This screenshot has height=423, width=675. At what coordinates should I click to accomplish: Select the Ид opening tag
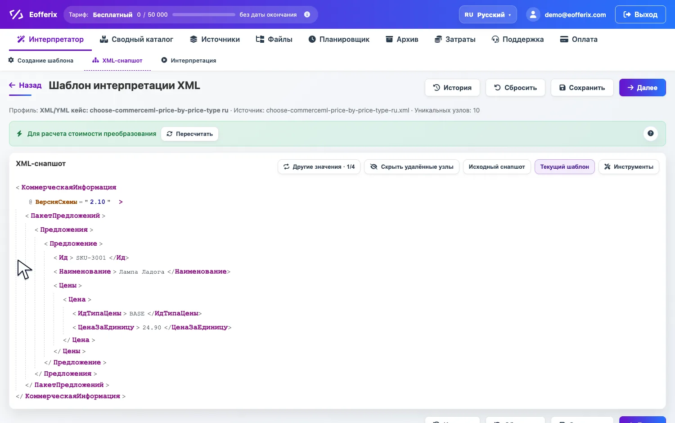(x=63, y=257)
